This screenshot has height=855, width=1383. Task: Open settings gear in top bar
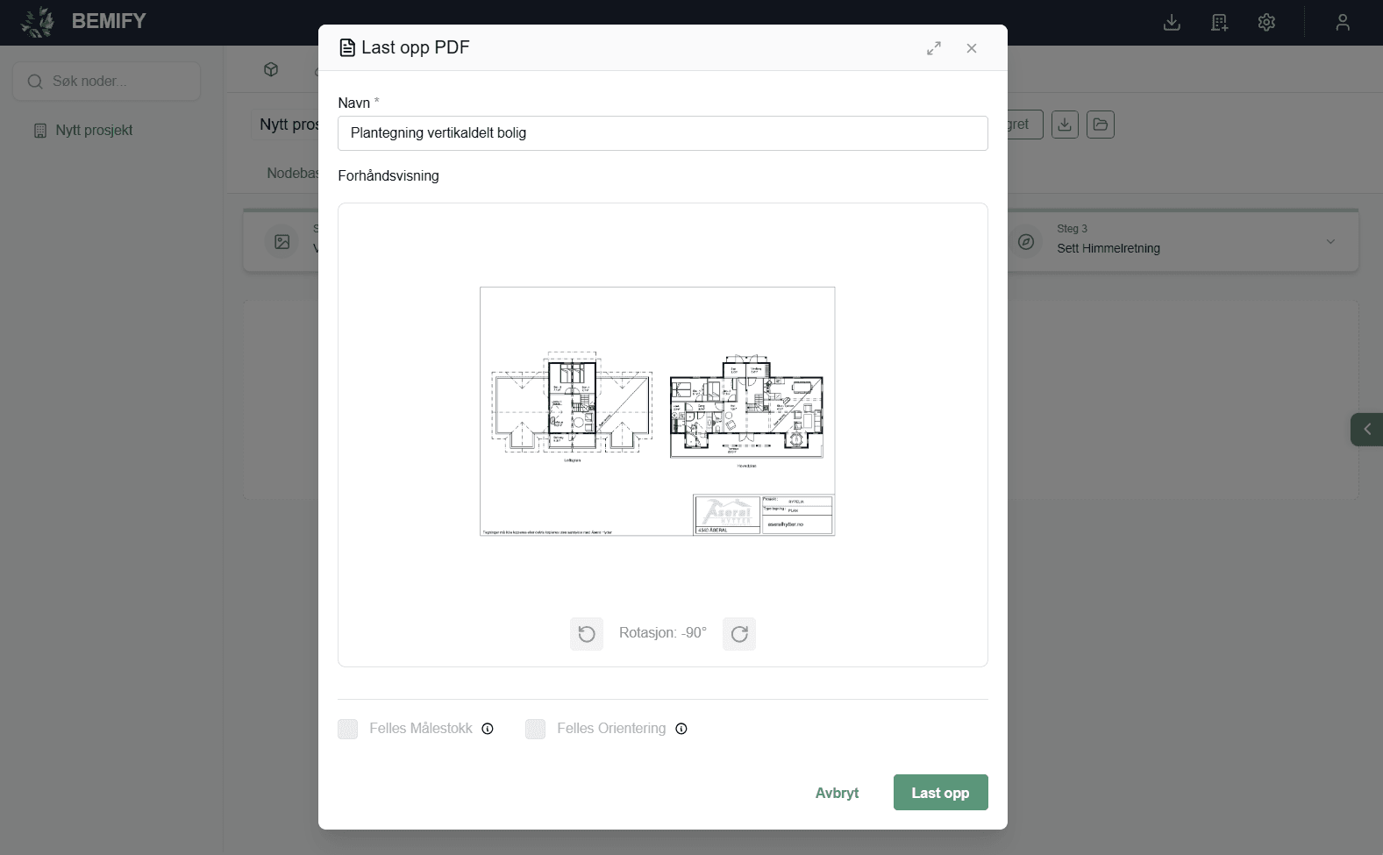click(1266, 23)
